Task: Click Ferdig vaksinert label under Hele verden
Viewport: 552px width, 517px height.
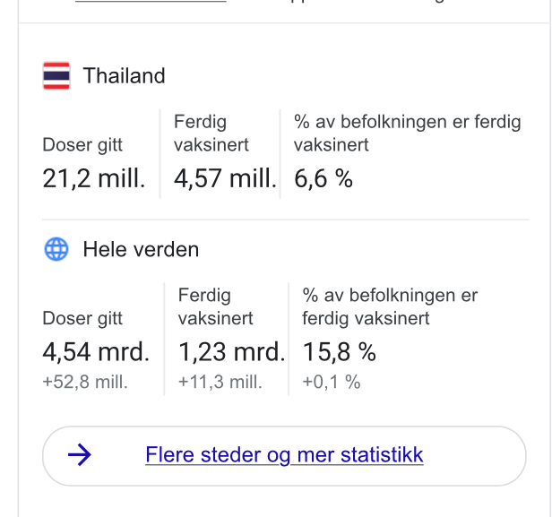Action: (x=216, y=306)
